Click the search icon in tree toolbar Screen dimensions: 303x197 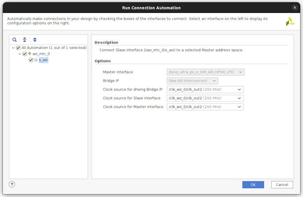click(15, 40)
